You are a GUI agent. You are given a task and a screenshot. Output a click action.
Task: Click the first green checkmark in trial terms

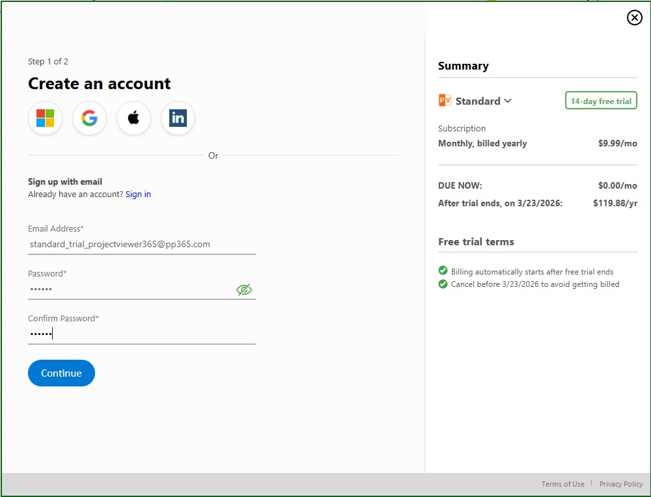point(443,271)
